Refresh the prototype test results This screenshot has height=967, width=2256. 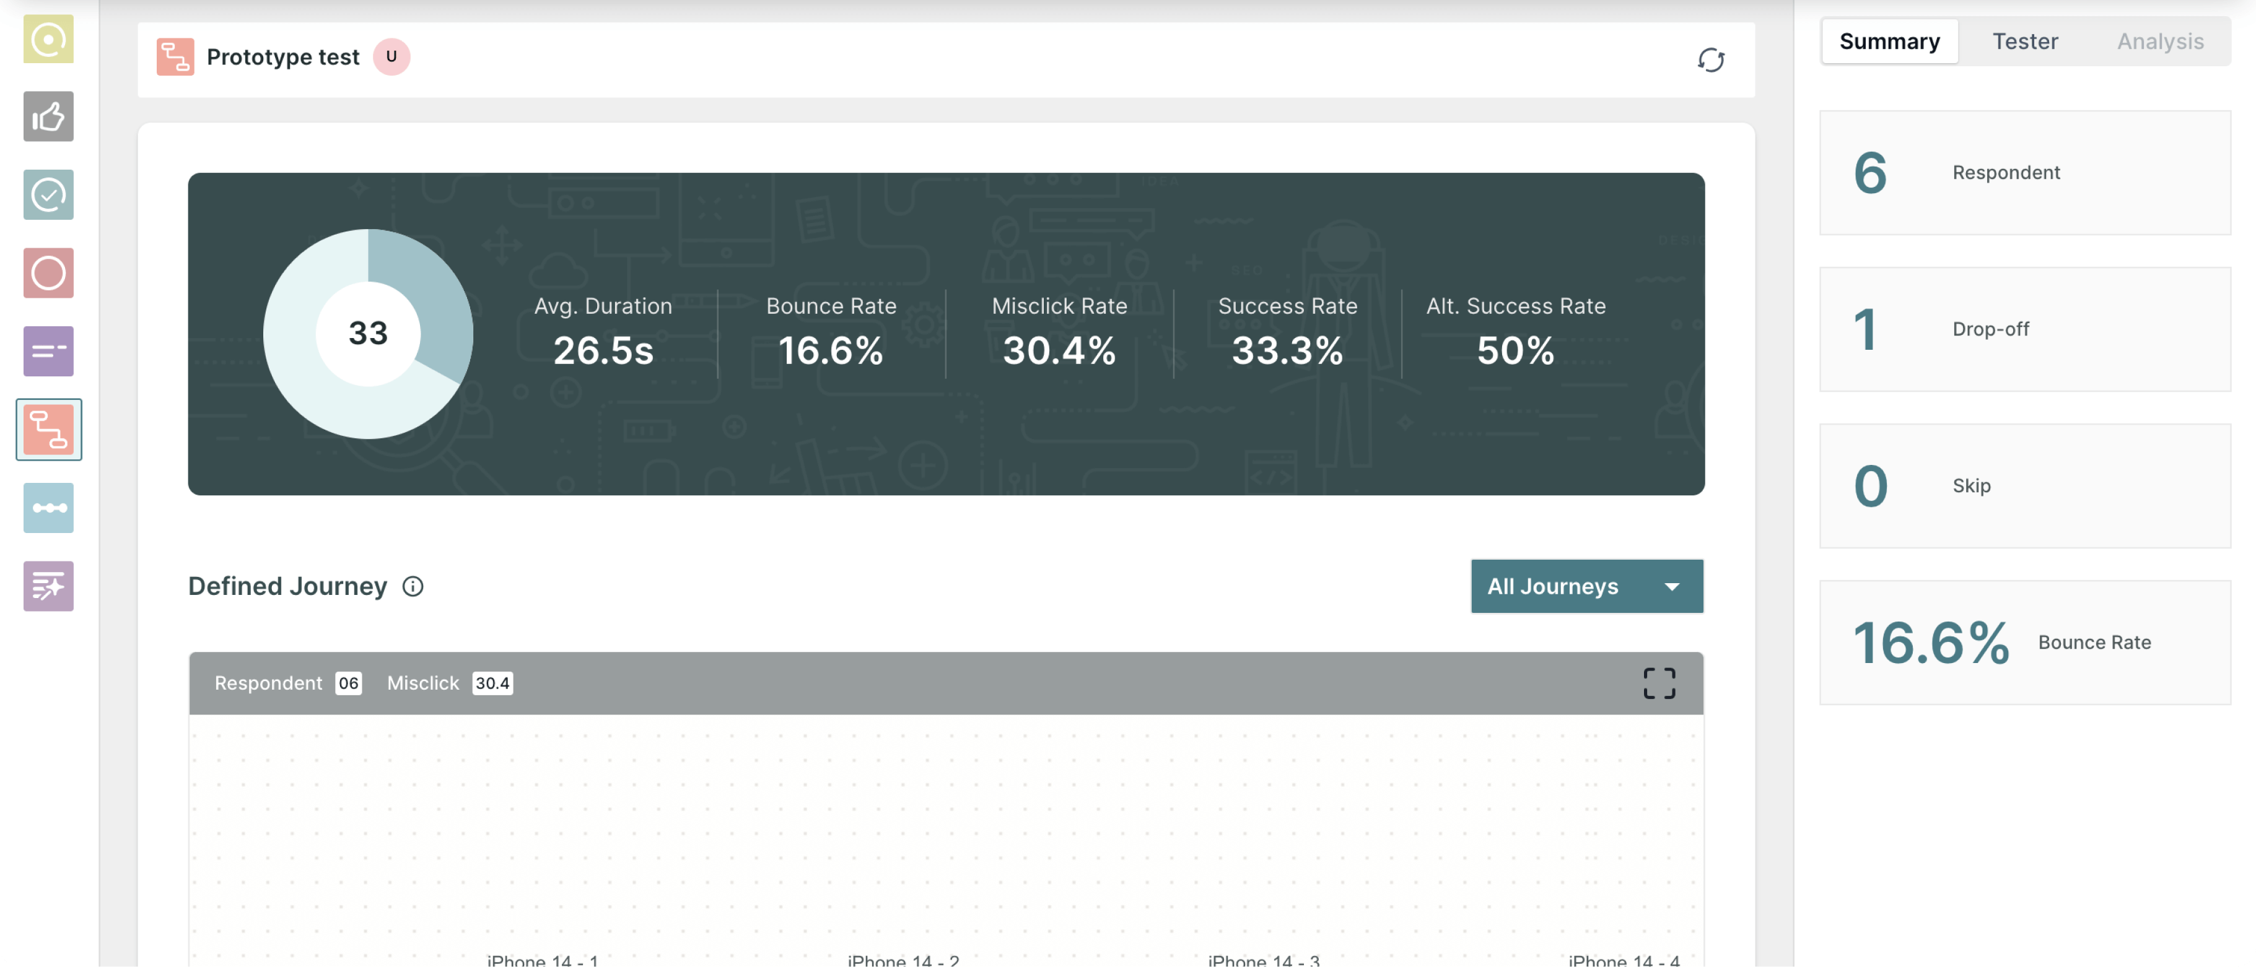(x=1710, y=59)
